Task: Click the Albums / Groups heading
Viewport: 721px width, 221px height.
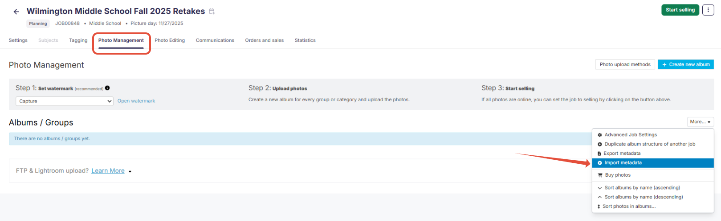Action: (x=41, y=122)
